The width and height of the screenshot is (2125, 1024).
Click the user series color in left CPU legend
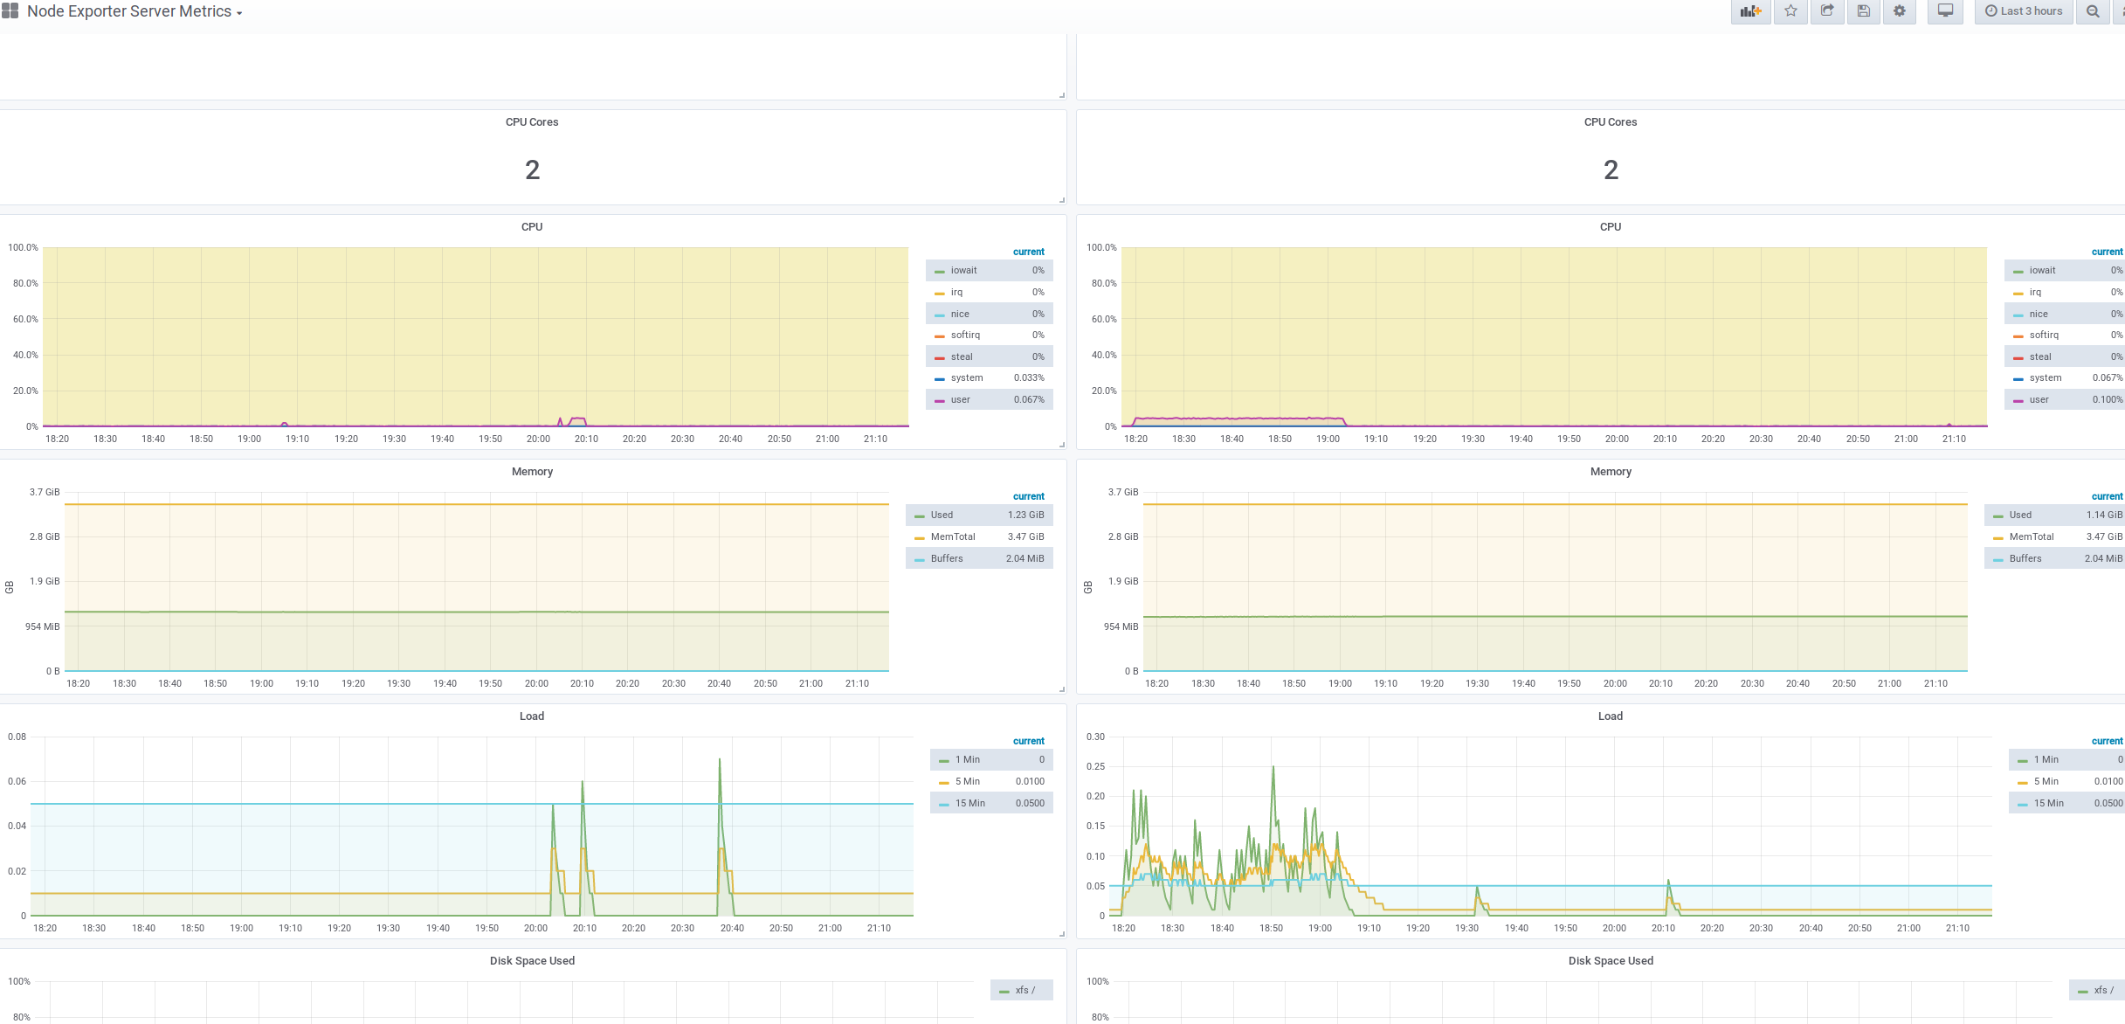[940, 401]
